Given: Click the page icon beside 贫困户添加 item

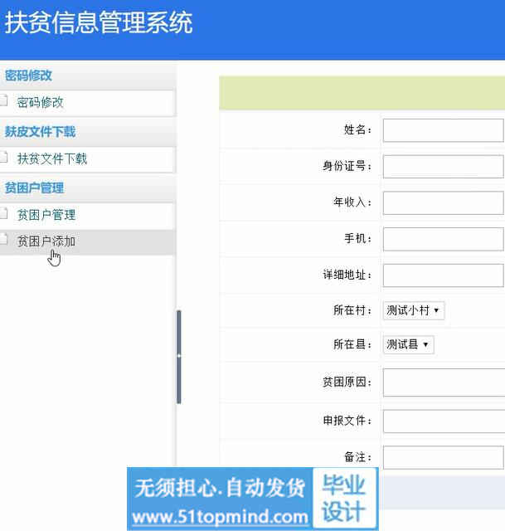Looking at the screenshot, I should point(4,241).
